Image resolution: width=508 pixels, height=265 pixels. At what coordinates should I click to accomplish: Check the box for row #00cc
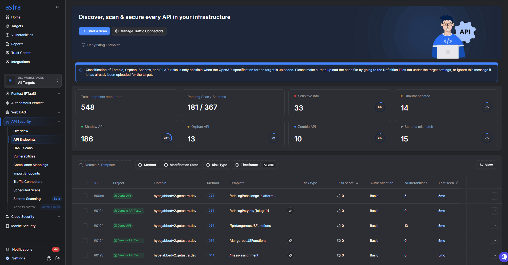pos(85,196)
